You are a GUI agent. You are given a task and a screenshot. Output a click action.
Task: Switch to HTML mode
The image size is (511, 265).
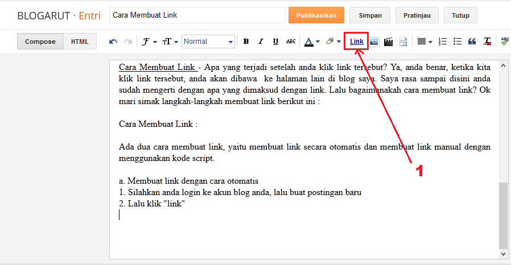(x=80, y=42)
